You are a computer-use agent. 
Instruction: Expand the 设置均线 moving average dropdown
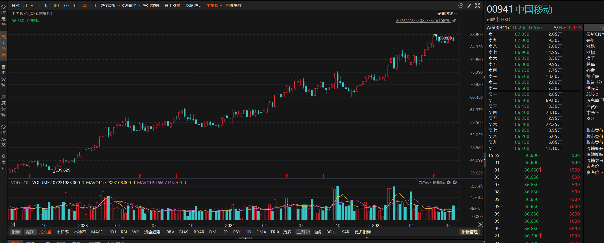coord(447,14)
